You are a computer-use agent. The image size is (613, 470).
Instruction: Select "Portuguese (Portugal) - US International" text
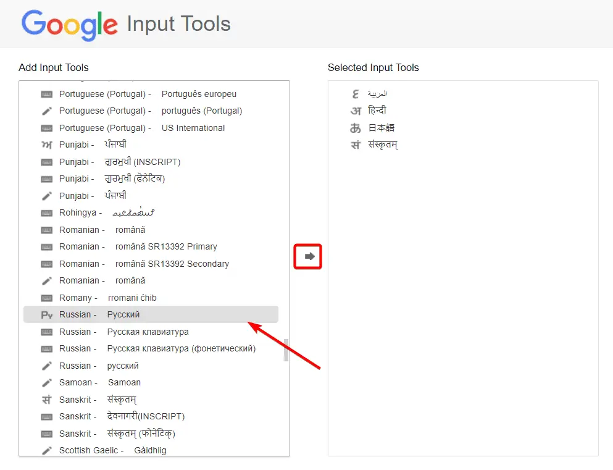[x=142, y=128]
